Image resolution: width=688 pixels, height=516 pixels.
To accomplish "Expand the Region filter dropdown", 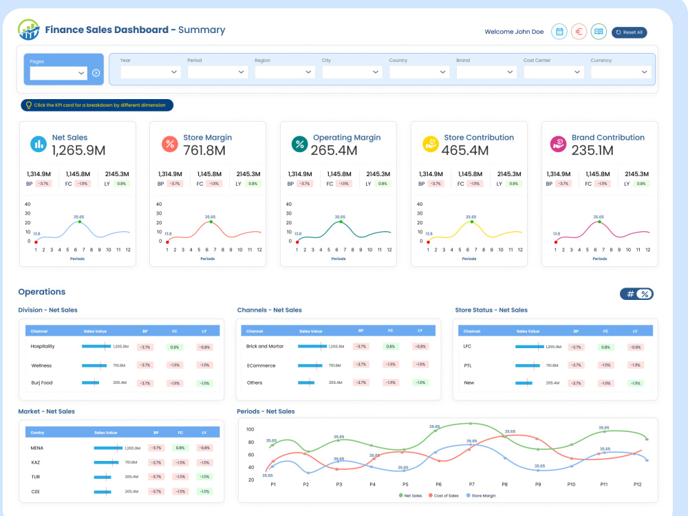I will click(285, 72).
